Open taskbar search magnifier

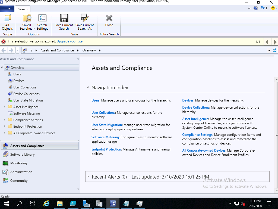point(20,204)
